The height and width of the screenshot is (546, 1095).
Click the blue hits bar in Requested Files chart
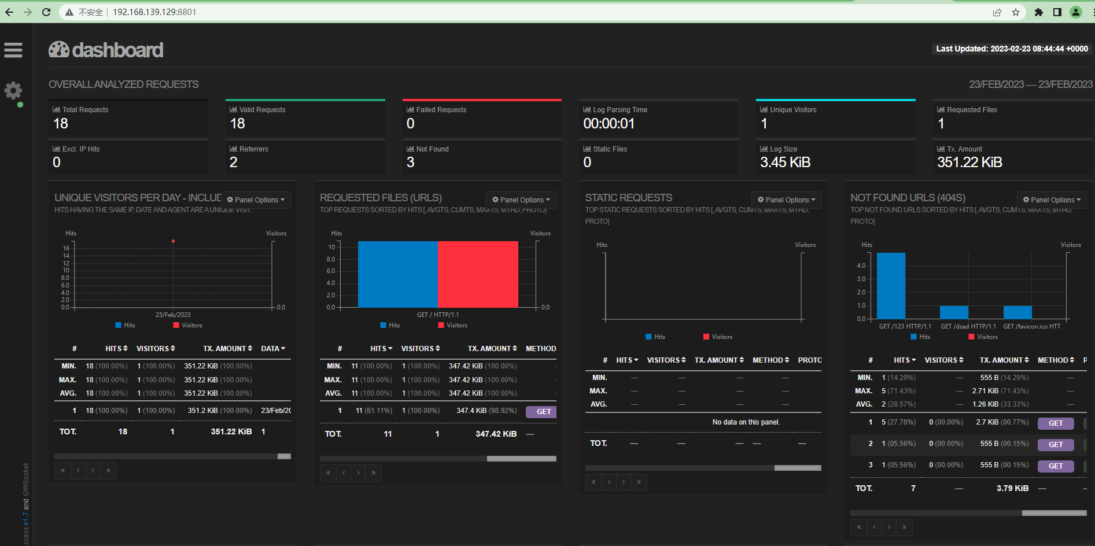398,274
